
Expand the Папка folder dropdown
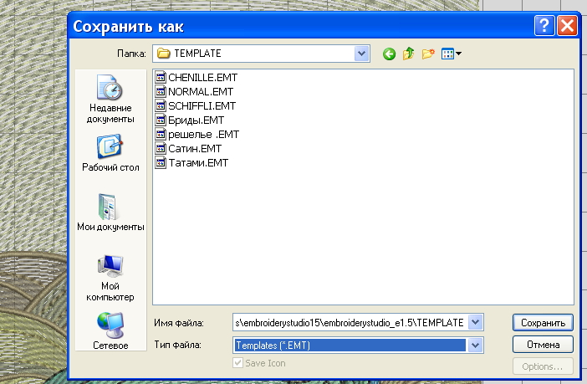361,54
